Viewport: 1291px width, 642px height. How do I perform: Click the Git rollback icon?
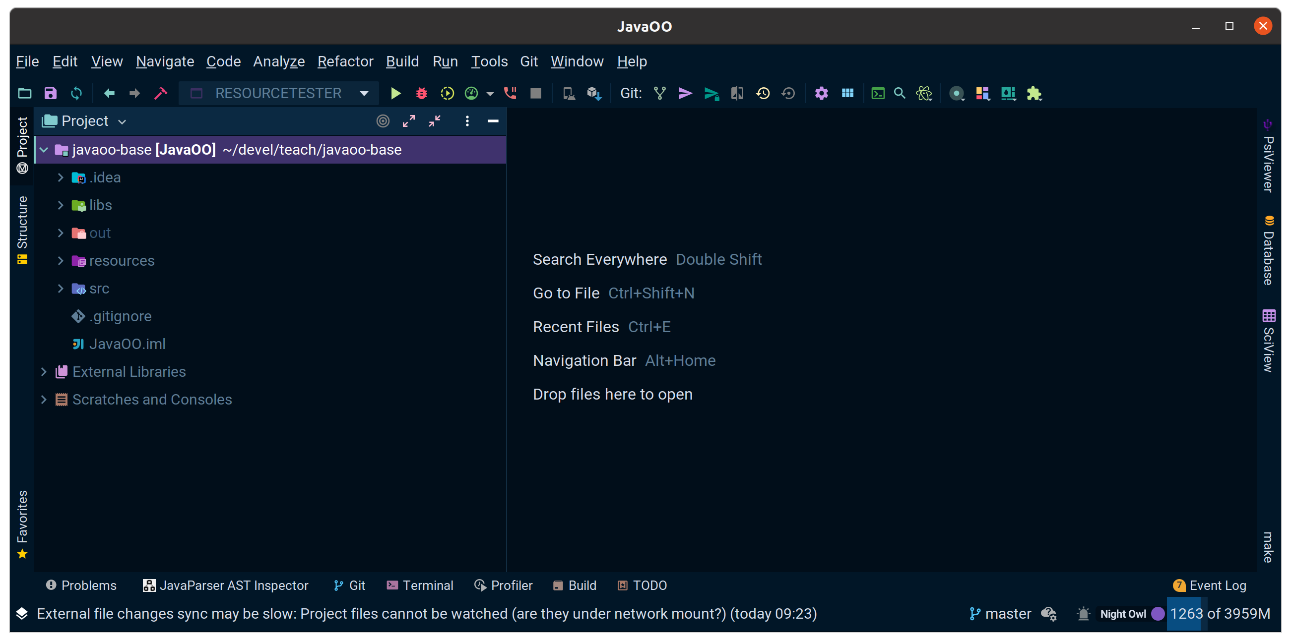click(x=788, y=94)
